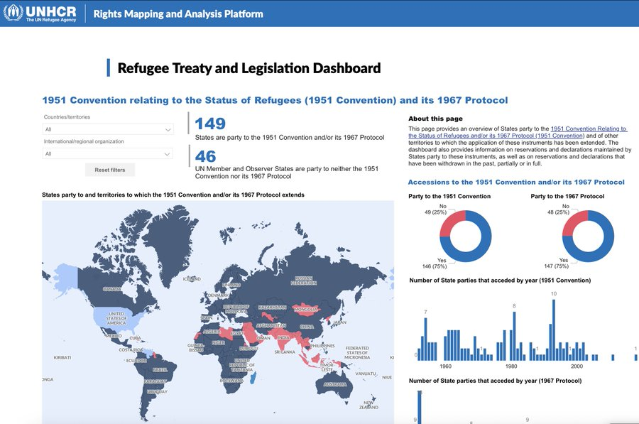
Task: Click the Iceland label on the map
Action: click(x=192, y=279)
